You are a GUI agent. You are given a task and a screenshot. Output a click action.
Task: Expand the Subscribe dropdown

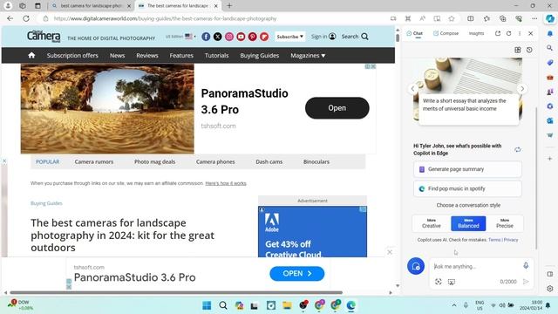[x=290, y=37]
